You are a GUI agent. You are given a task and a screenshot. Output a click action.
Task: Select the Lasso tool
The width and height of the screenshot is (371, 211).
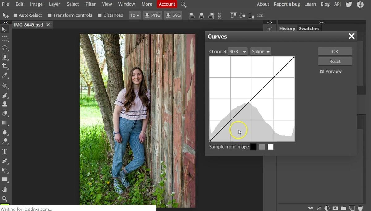tap(5, 48)
